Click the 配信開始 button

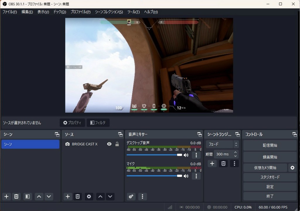pos(270,145)
